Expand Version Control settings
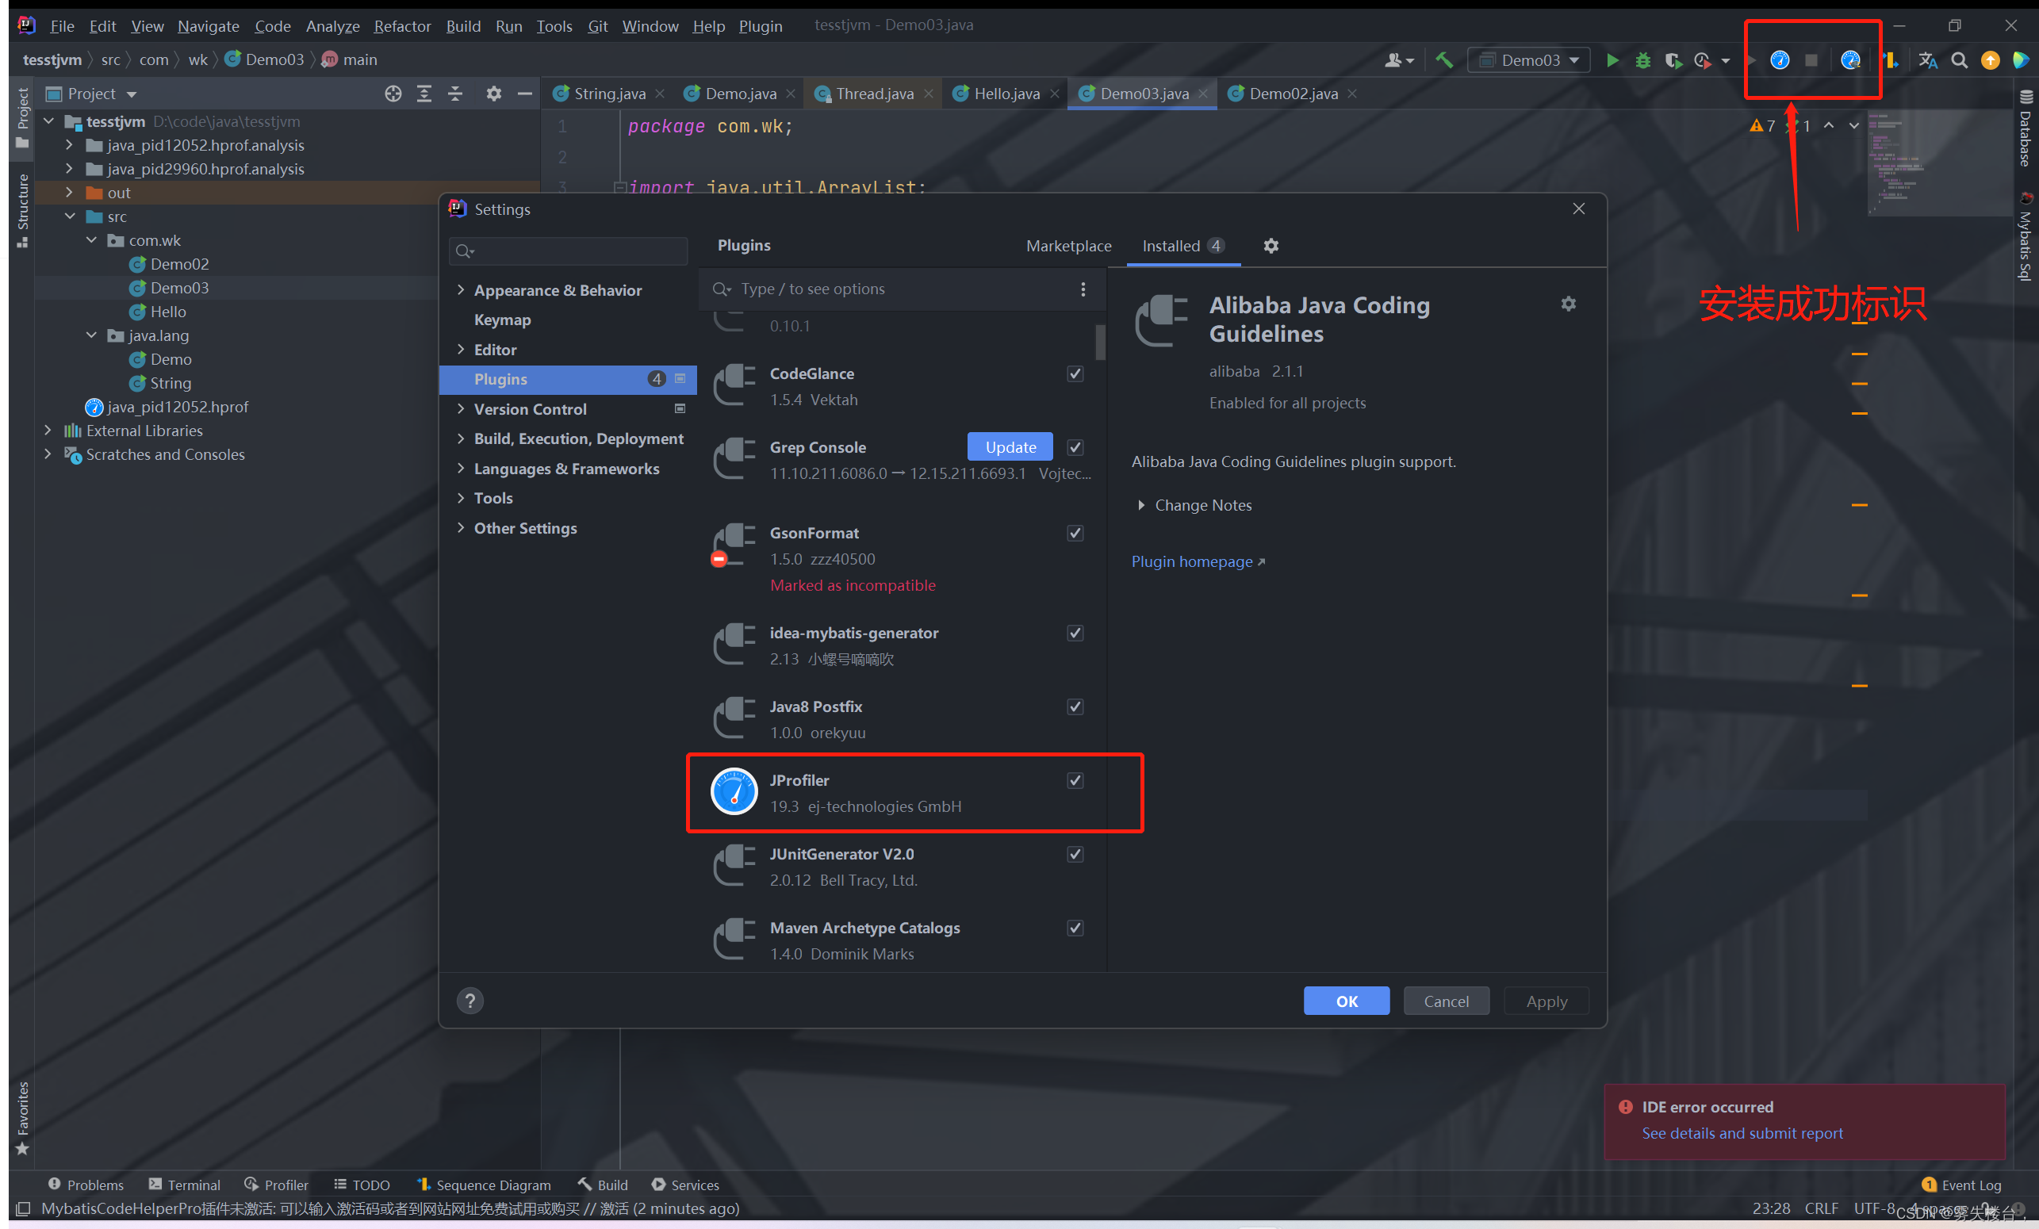2039x1229 pixels. pos(461,409)
